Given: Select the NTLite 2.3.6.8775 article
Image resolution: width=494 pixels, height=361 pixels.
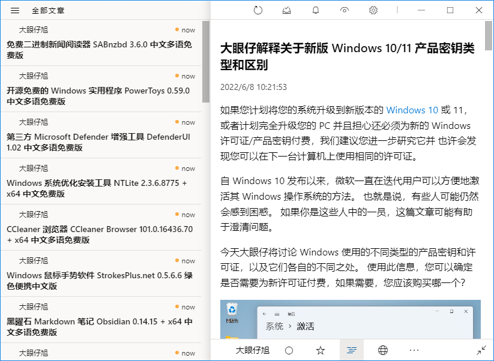Looking at the screenshot, I should point(101,182).
